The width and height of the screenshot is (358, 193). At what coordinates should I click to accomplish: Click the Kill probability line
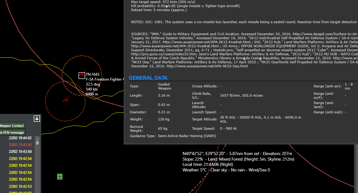point(185,6)
